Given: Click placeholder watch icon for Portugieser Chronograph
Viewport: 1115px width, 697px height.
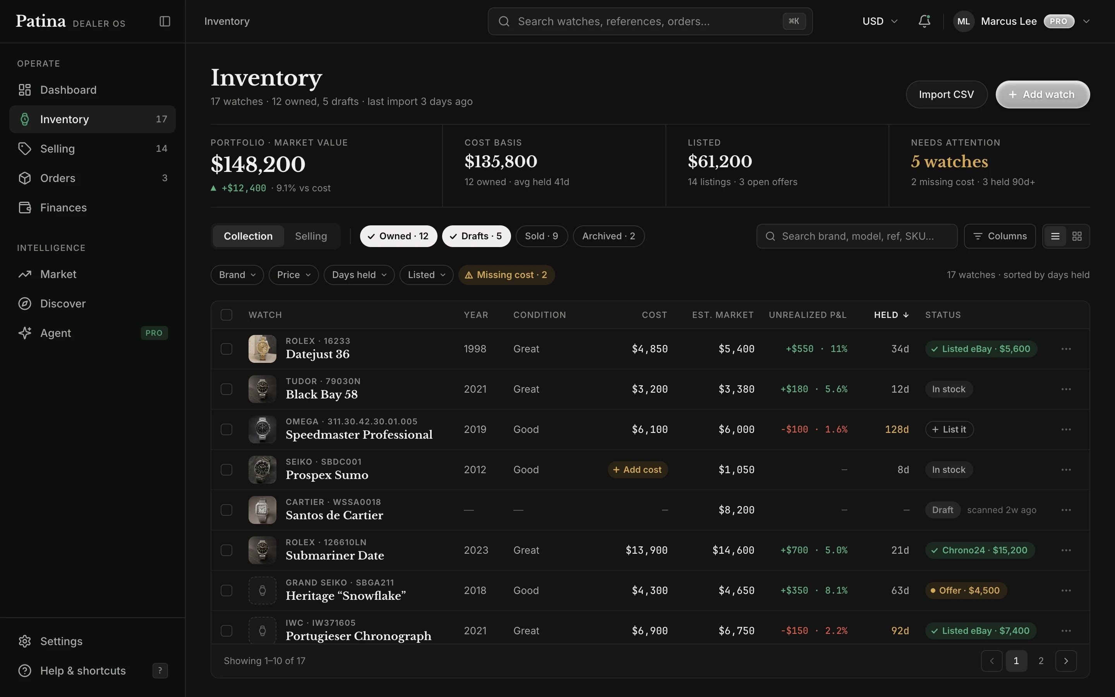Looking at the screenshot, I should [262, 631].
